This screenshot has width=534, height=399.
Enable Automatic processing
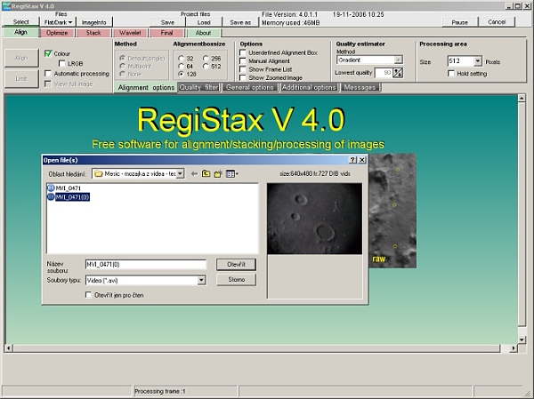pos(48,74)
